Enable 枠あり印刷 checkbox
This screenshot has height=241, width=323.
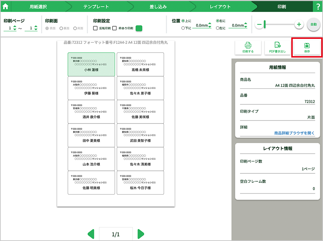click(x=115, y=28)
